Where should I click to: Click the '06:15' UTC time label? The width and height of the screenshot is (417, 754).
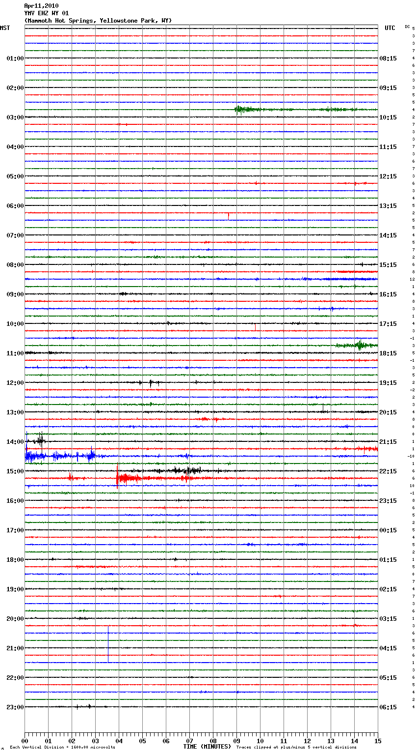(388, 707)
